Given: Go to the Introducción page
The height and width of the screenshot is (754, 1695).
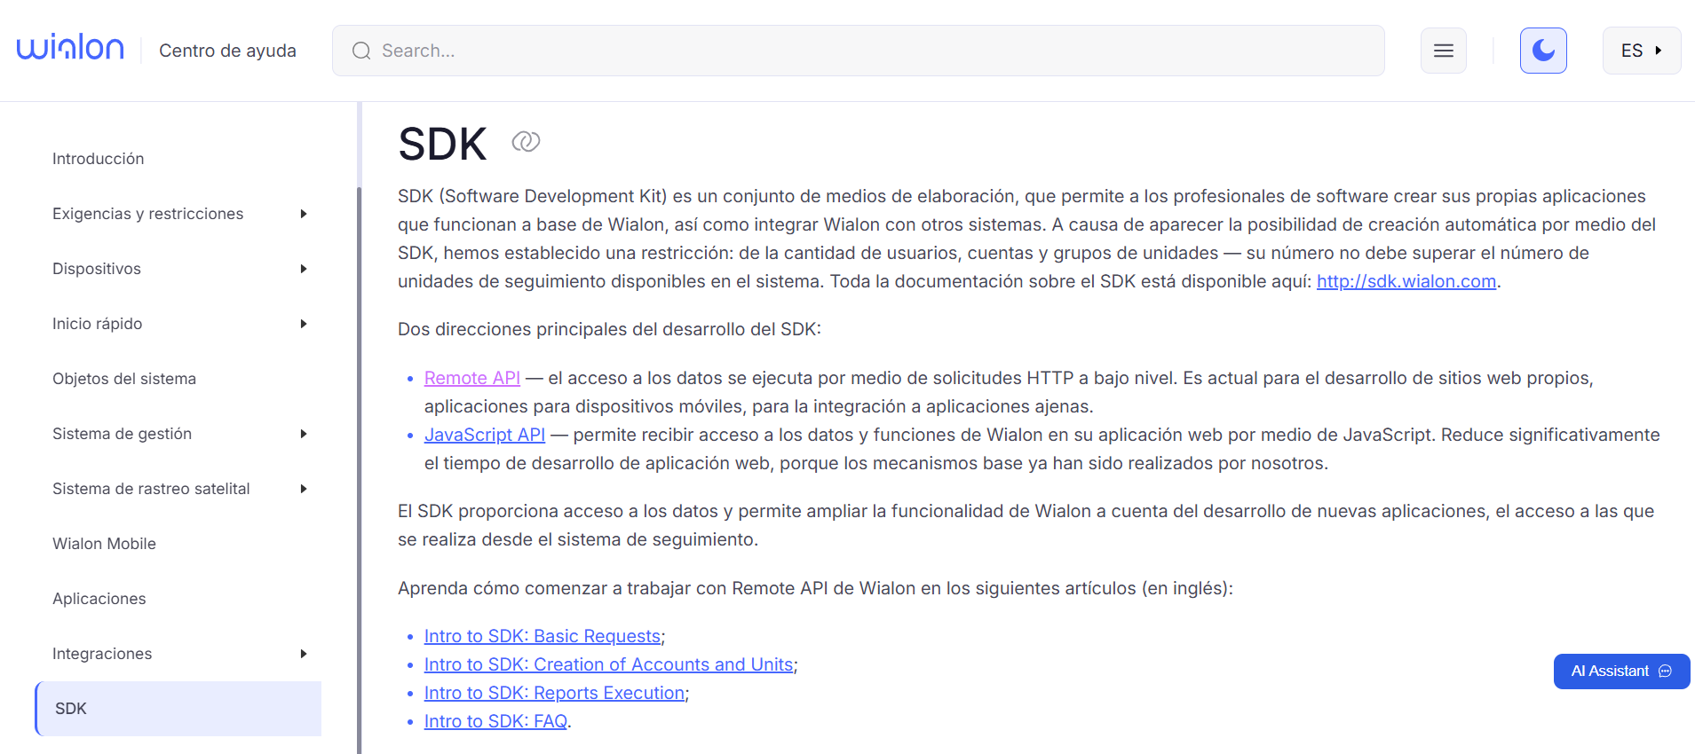Looking at the screenshot, I should pyautogui.click(x=98, y=159).
